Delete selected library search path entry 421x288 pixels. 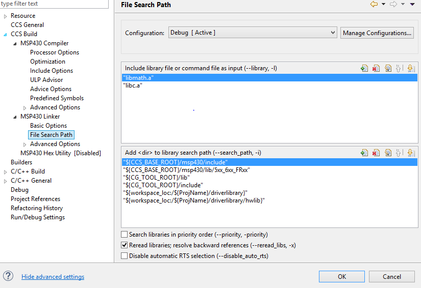click(376, 153)
